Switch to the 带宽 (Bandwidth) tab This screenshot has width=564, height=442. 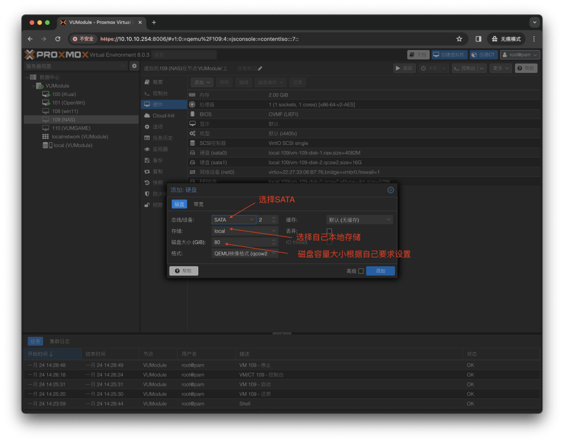[198, 204]
